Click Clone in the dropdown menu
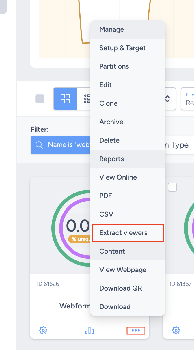This screenshot has width=194, height=350. tap(108, 103)
